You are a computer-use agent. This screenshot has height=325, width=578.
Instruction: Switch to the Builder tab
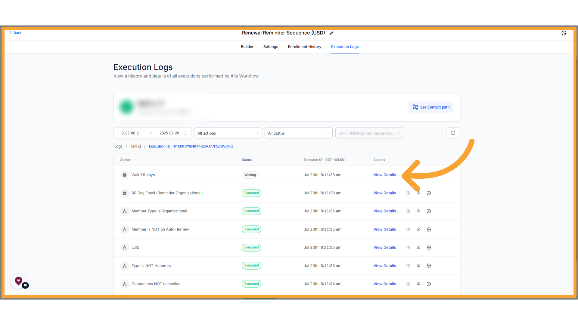pyautogui.click(x=247, y=47)
